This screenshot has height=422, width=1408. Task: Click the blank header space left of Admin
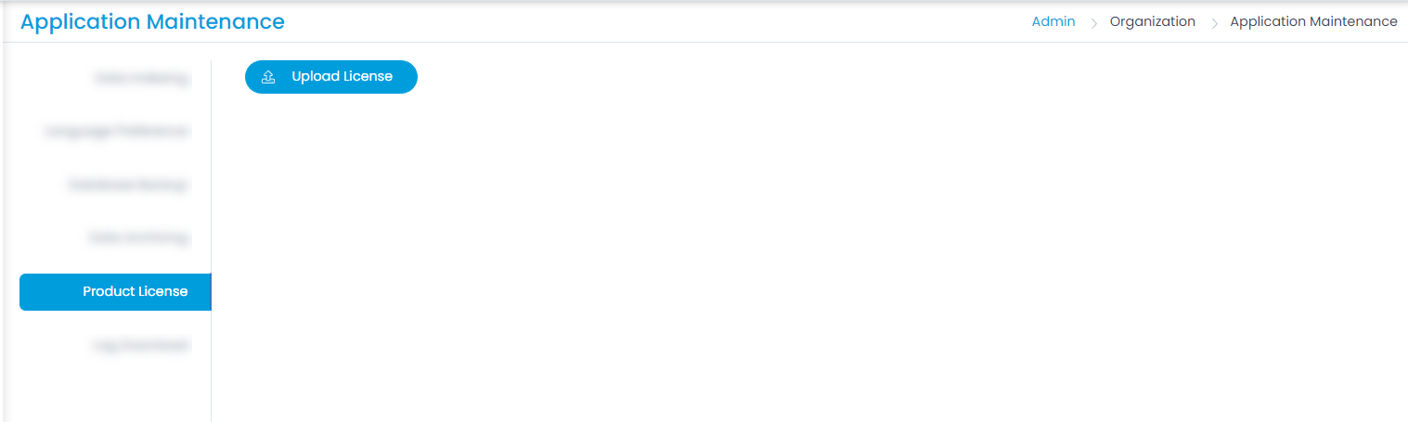(x=650, y=21)
